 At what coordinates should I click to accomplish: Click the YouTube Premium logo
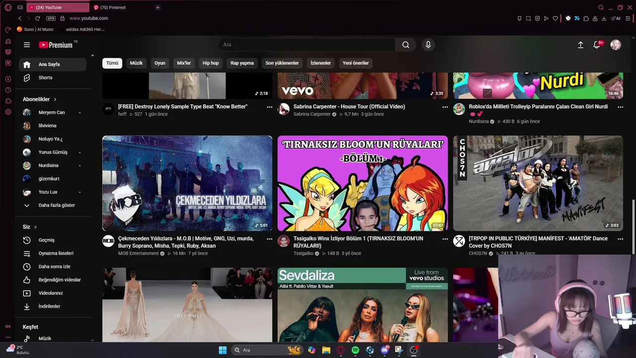pos(56,45)
